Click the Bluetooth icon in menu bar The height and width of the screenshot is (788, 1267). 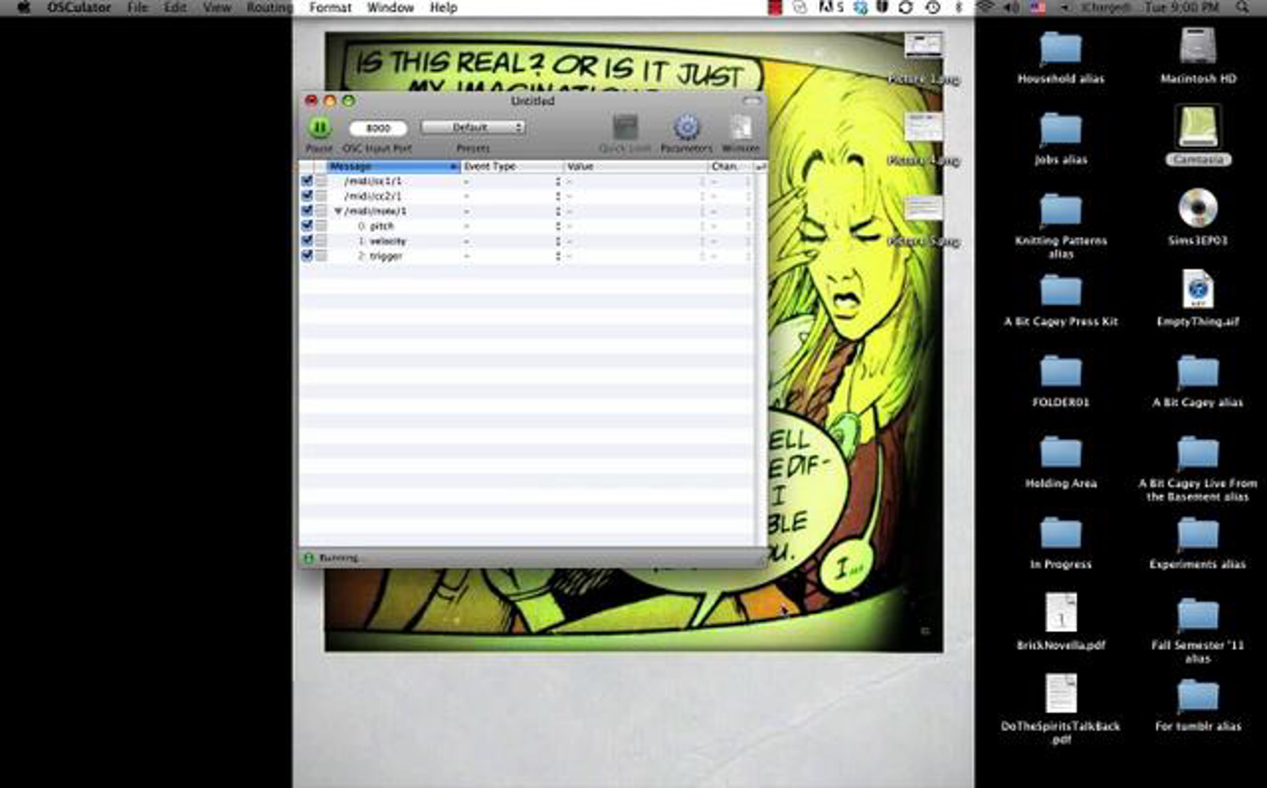pyautogui.click(x=959, y=7)
